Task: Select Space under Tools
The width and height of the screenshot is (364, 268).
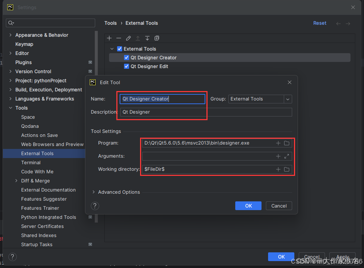Action: coord(28,117)
